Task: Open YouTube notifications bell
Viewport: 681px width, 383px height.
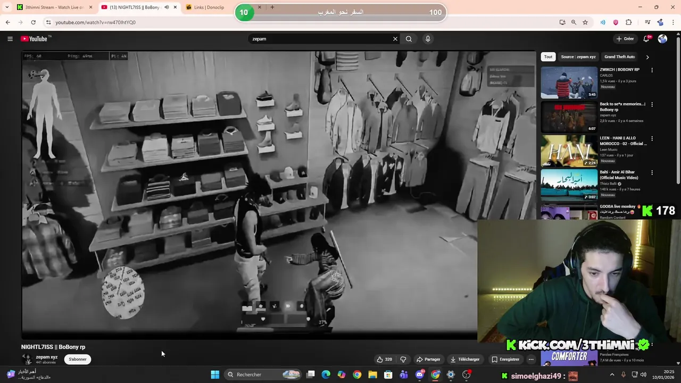Action: pos(646,39)
